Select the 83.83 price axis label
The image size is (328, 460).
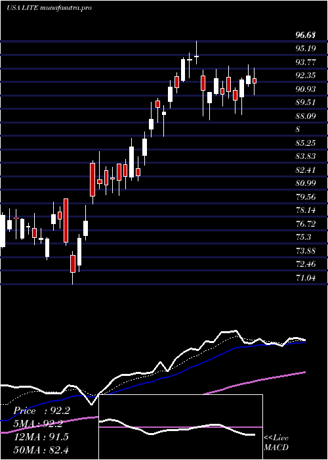point(306,156)
